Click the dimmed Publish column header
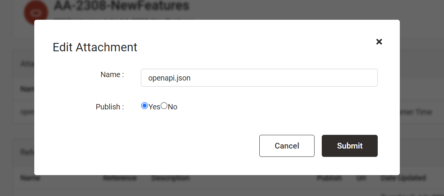444x196 pixels. pos(329,178)
